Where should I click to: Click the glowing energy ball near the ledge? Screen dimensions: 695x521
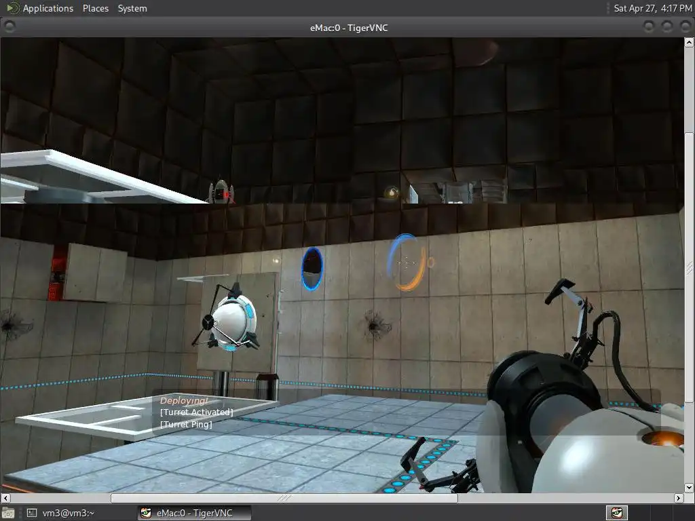coord(392,192)
